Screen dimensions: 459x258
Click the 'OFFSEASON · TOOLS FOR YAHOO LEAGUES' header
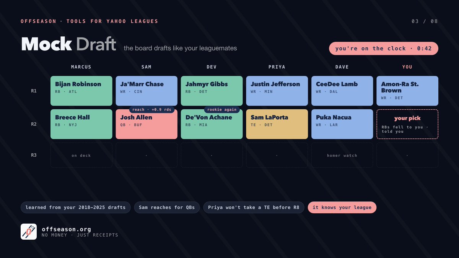[90, 21]
